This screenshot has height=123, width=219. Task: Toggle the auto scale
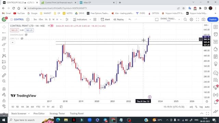coord(207,107)
